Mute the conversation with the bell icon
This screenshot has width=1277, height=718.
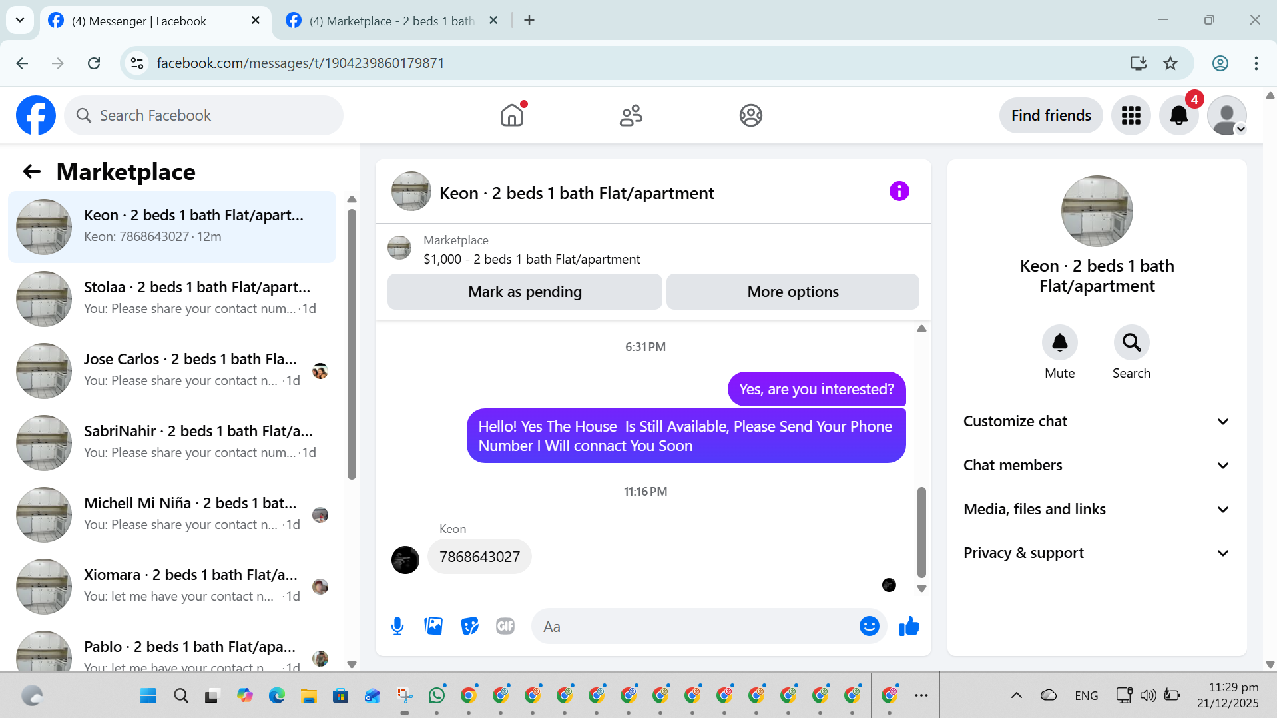(1059, 342)
